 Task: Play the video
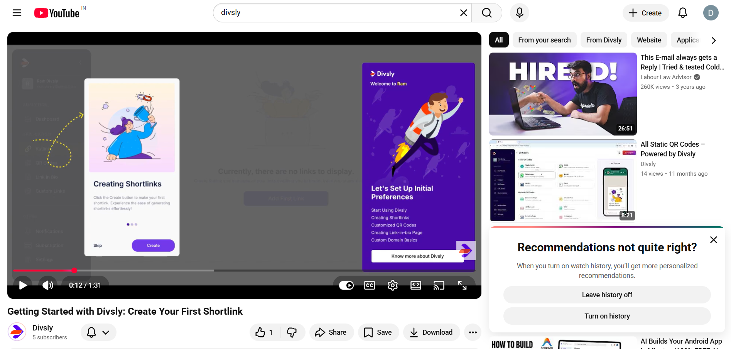(x=23, y=285)
